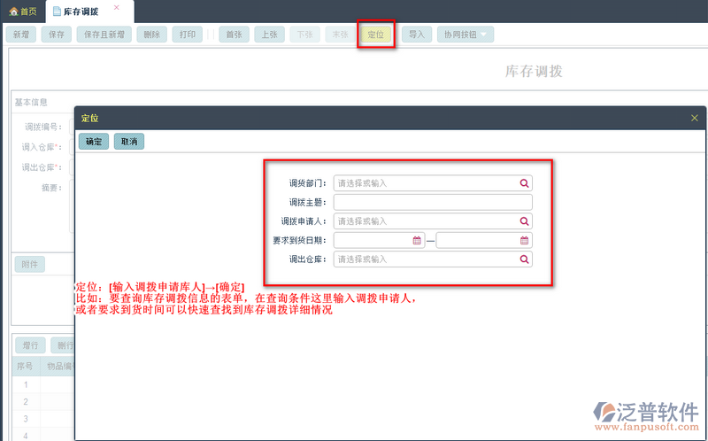
Task: Select table row number 3
Action: [26, 419]
